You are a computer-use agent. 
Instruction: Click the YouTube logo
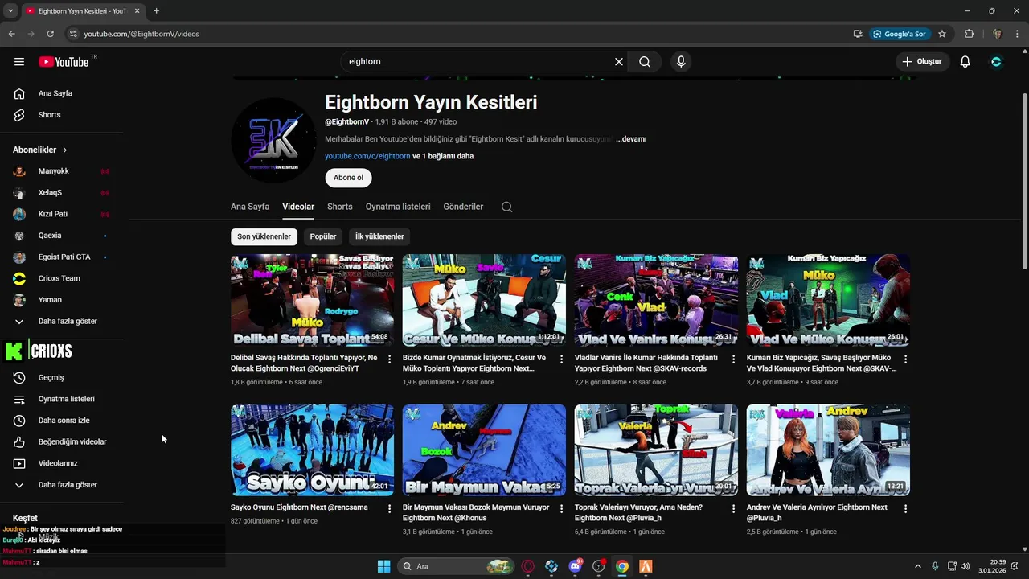click(x=64, y=62)
